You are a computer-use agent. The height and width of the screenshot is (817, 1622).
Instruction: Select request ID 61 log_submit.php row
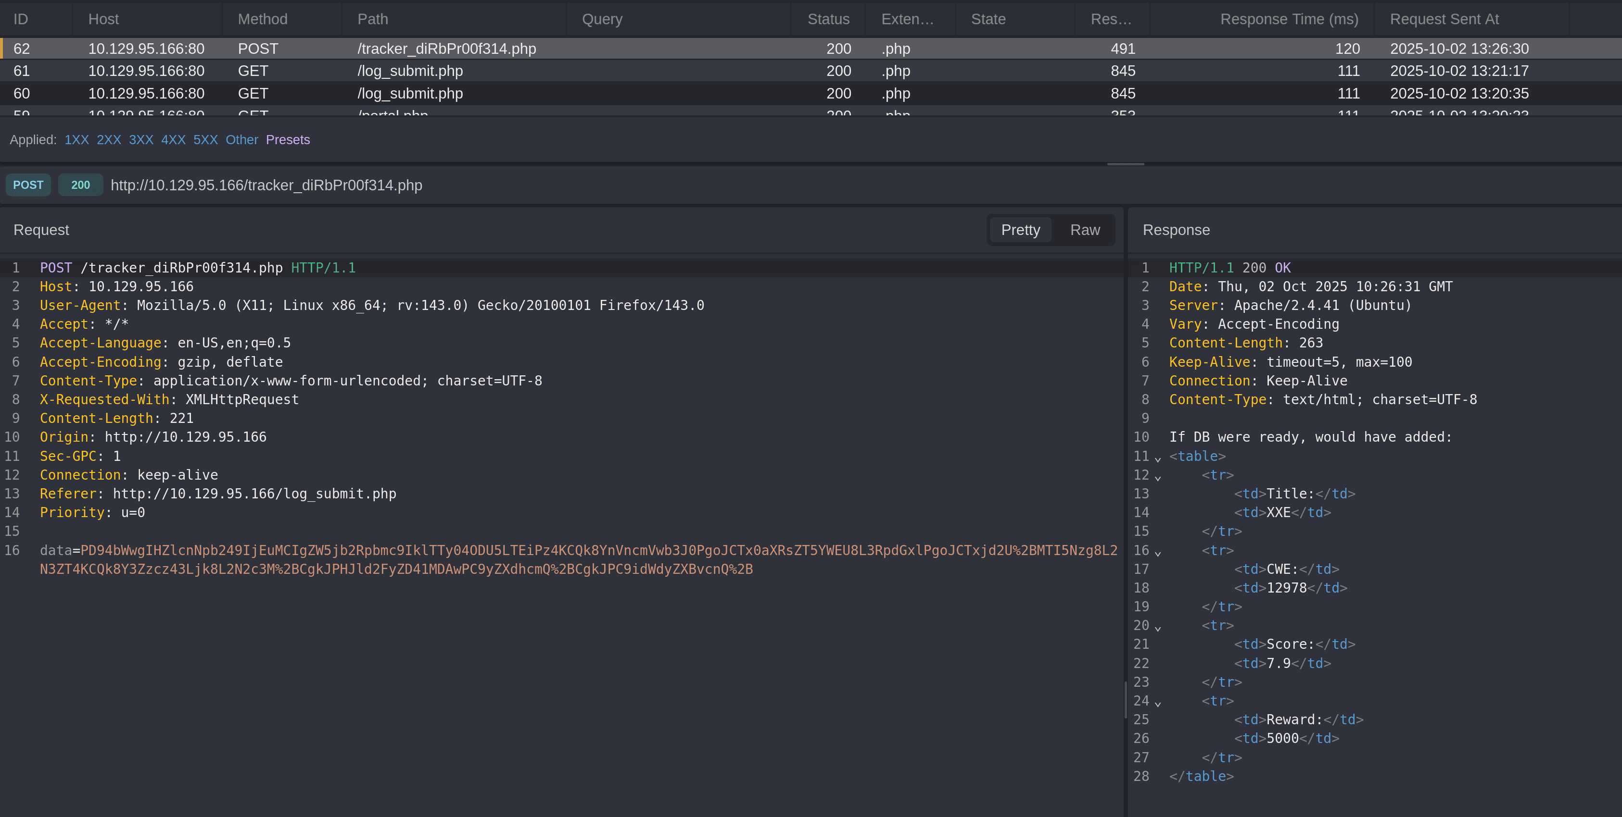point(409,71)
